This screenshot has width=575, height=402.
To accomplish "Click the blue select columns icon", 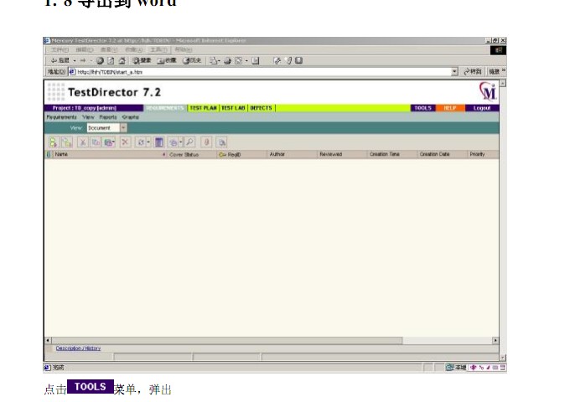I will 159,142.
